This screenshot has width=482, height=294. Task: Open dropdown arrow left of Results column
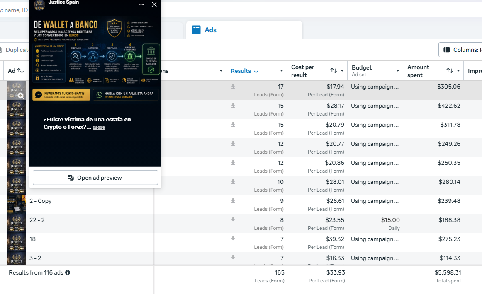(x=221, y=70)
